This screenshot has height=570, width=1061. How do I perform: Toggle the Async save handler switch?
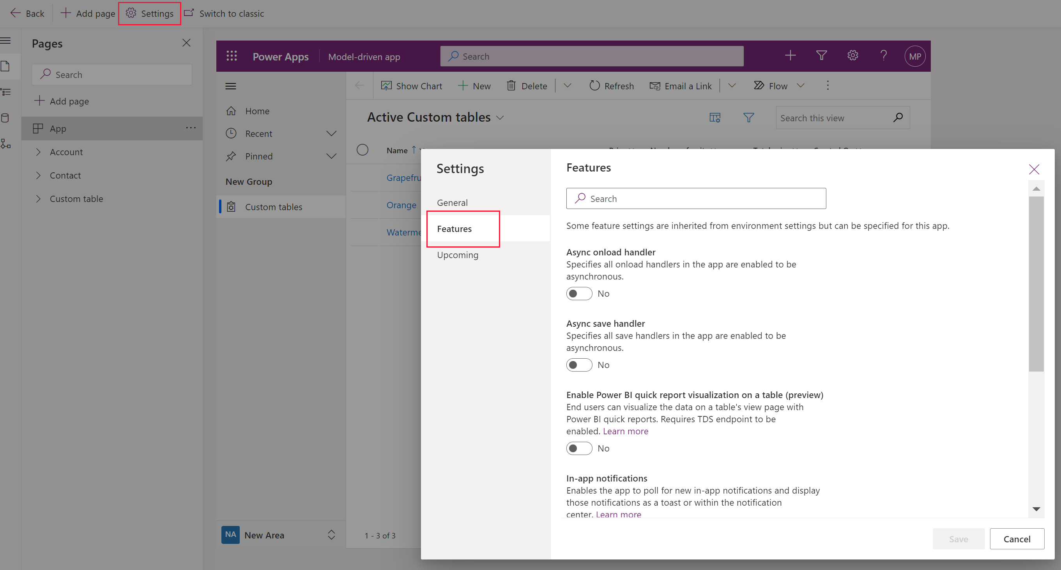pyautogui.click(x=580, y=364)
